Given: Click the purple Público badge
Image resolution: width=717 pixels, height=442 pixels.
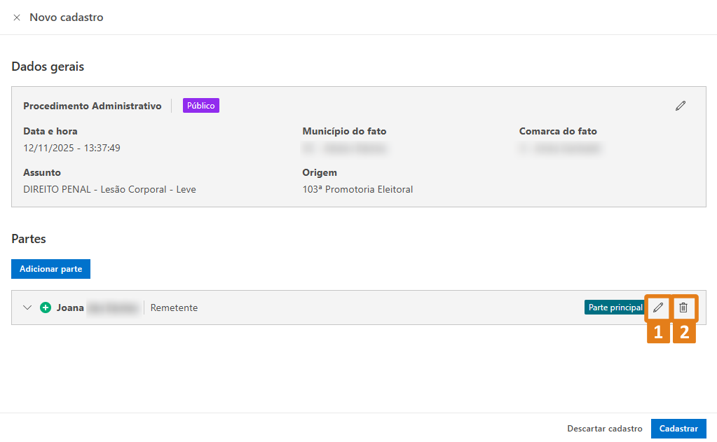Looking at the screenshot, I should point(201,106).
